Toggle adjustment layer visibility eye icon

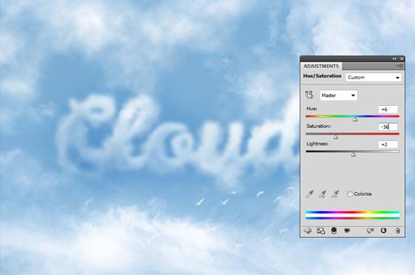click(346, 231)
